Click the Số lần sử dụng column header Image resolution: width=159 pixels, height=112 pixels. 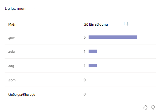click(x=96, y=24)
